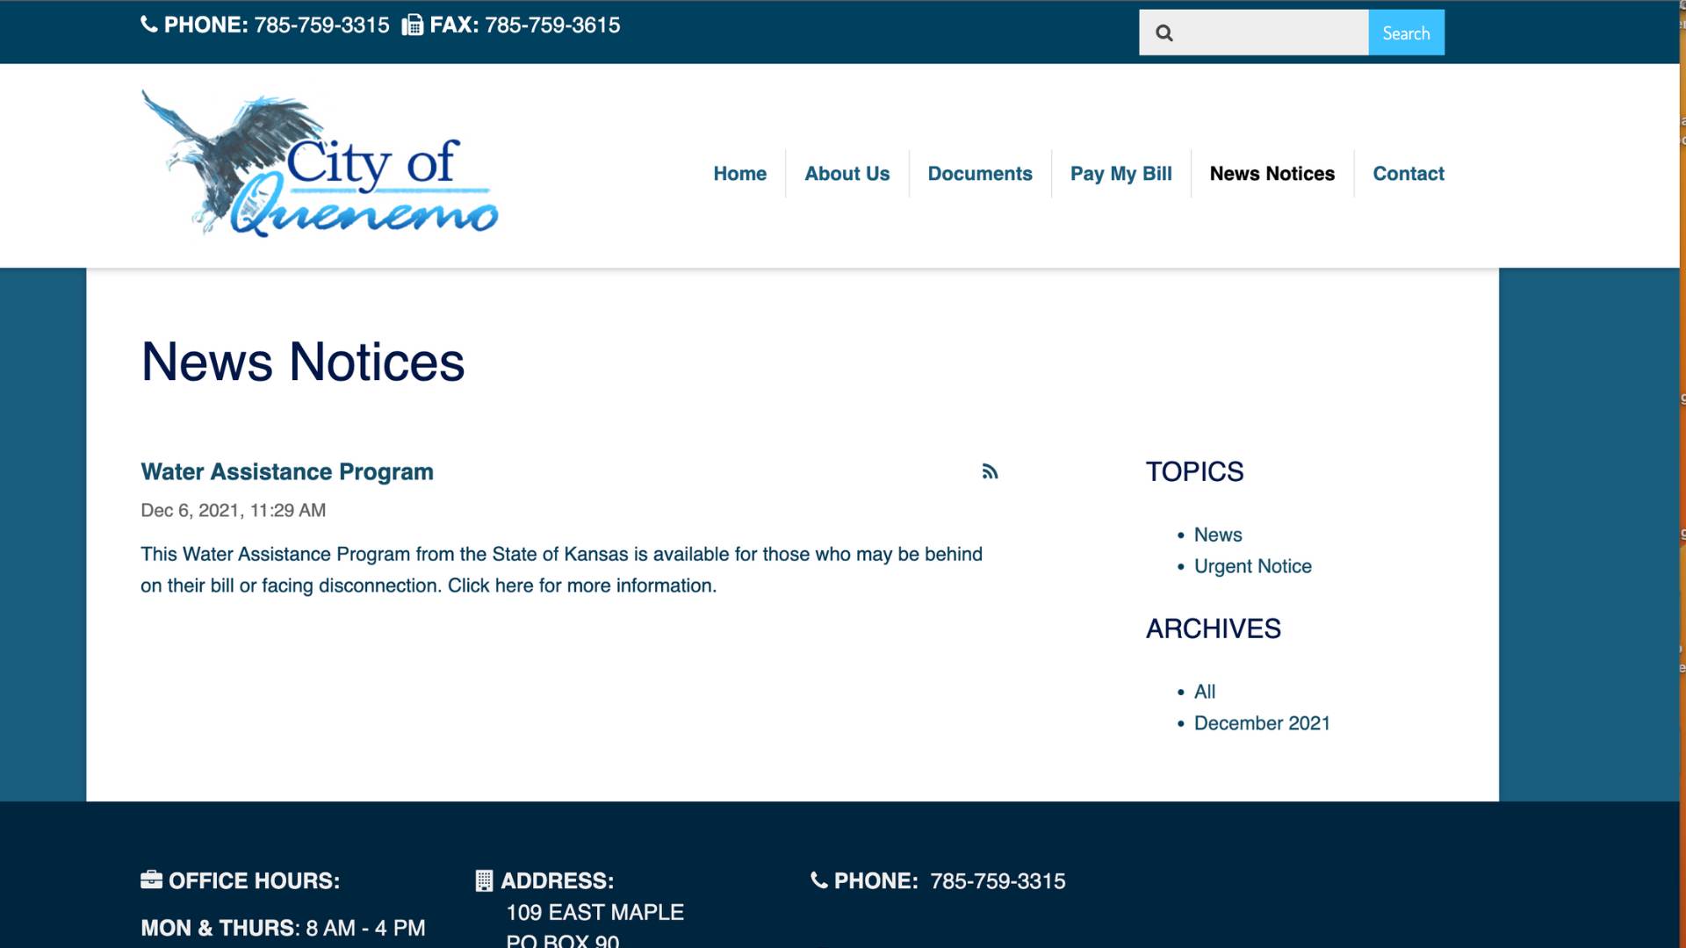Click the magnifier icon in search box
This screenshot has width=1686, height=948.
click(x=1164, y=33)
